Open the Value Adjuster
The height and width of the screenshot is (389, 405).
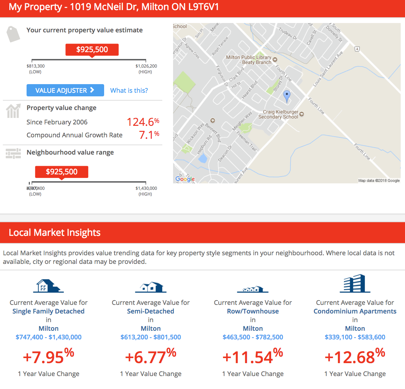tap(65, 90)
